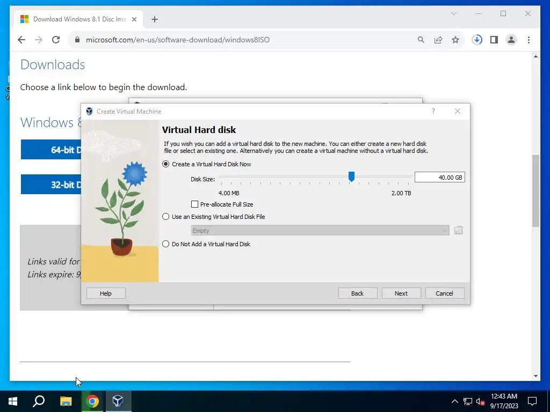
Task: Open the Chrome profile avatar
Action: click(511, 40)
